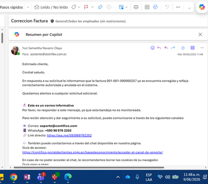
Task: Click the battery status tray icon
Action: tap(175, 177)
